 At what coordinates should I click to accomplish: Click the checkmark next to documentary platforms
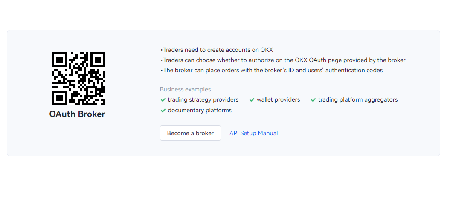pyautogui.click(x=163, y=111)
